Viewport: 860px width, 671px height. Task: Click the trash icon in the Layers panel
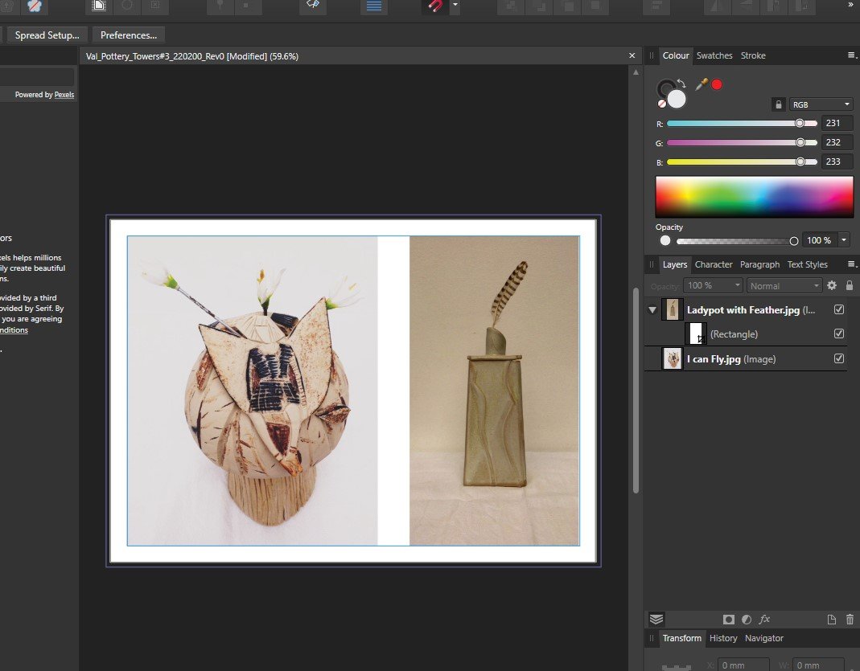pos(850,620)
